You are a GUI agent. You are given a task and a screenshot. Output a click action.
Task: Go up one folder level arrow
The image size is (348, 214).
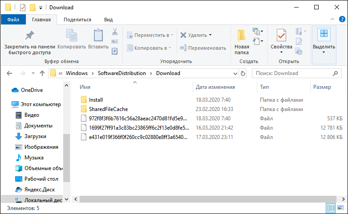[42, 73]
